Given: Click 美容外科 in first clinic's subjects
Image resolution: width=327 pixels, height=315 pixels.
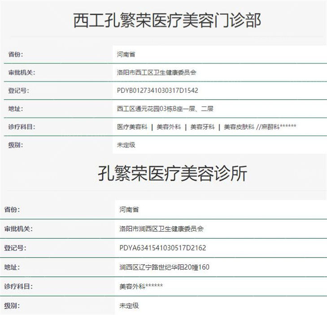Looking at the screenshot, I should pos(169,127).
